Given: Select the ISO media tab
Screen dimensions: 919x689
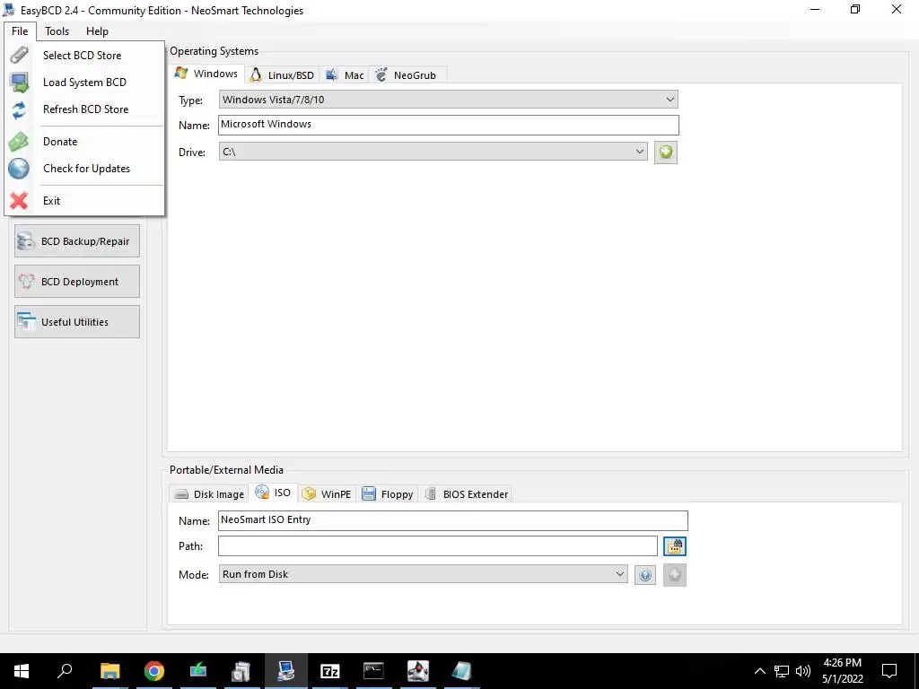Looking at the screenshot, I should point(273,493).
